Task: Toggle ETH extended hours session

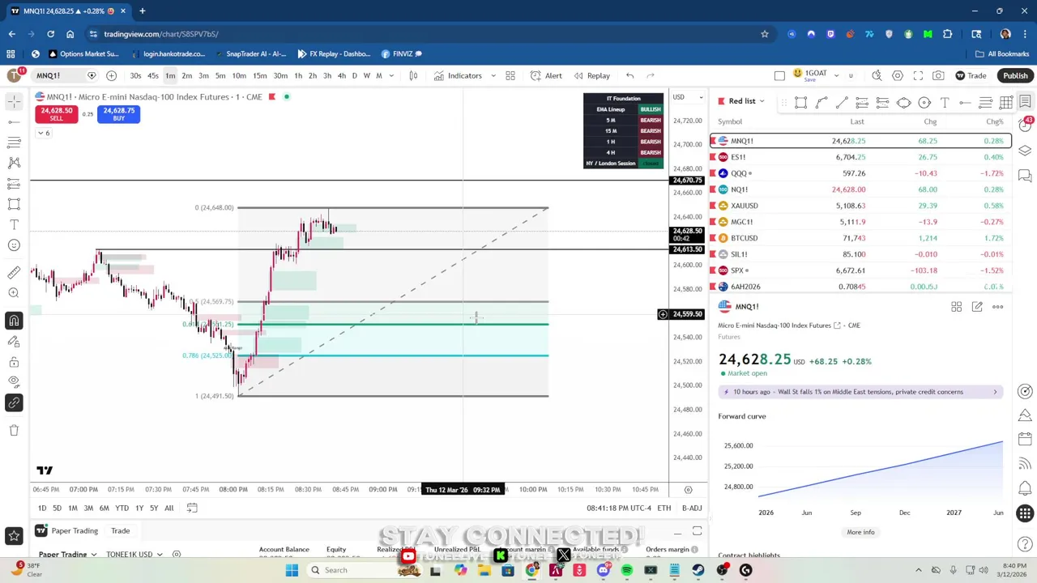Action: click(x=664, y=508)
